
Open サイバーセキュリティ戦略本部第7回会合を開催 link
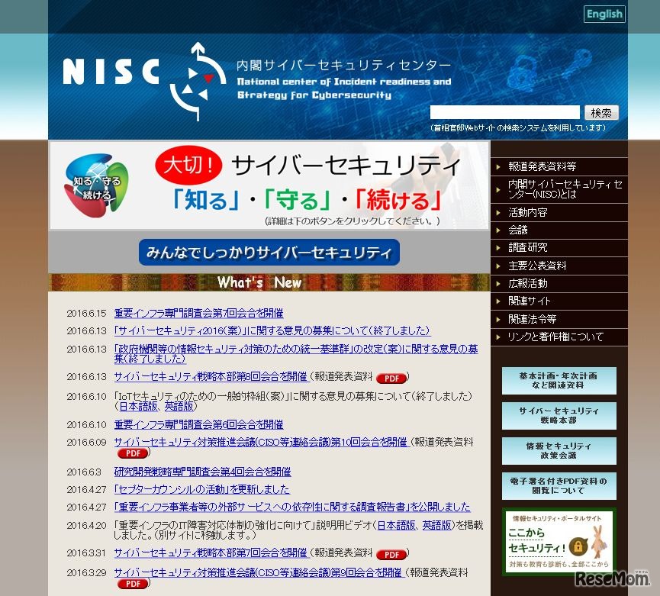coord(211,553)
